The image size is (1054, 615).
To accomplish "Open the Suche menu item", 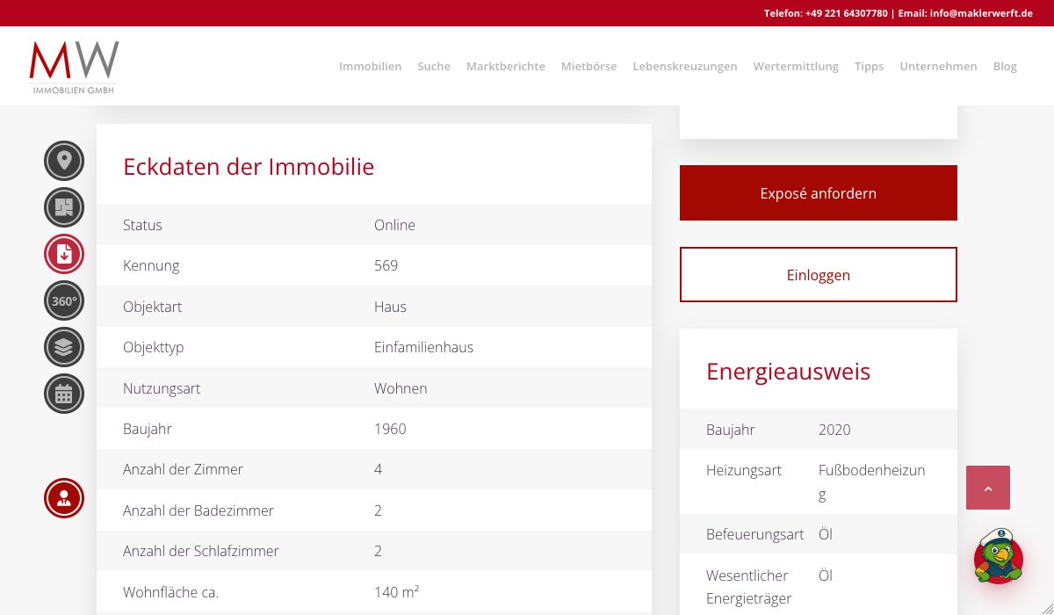I will [434, 66].
